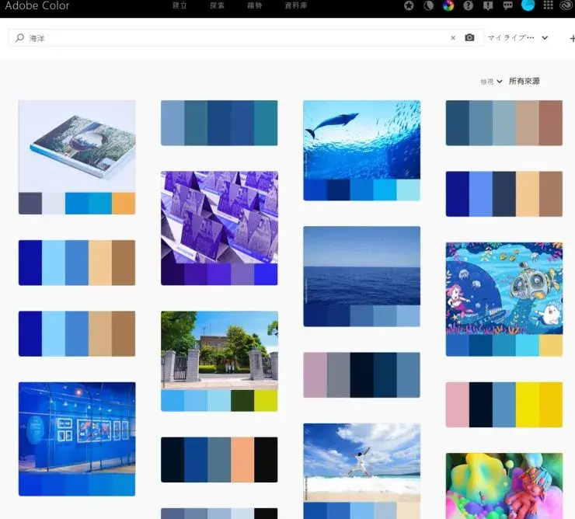This screenshot has height=519, width=575.
Task: Click the Adobe Color logo
Action: click(37, 5)
